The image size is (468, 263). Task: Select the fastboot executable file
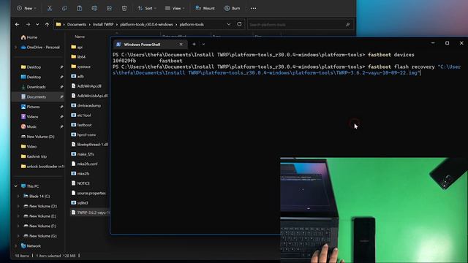pyautogui.click(x=84, y=125)
